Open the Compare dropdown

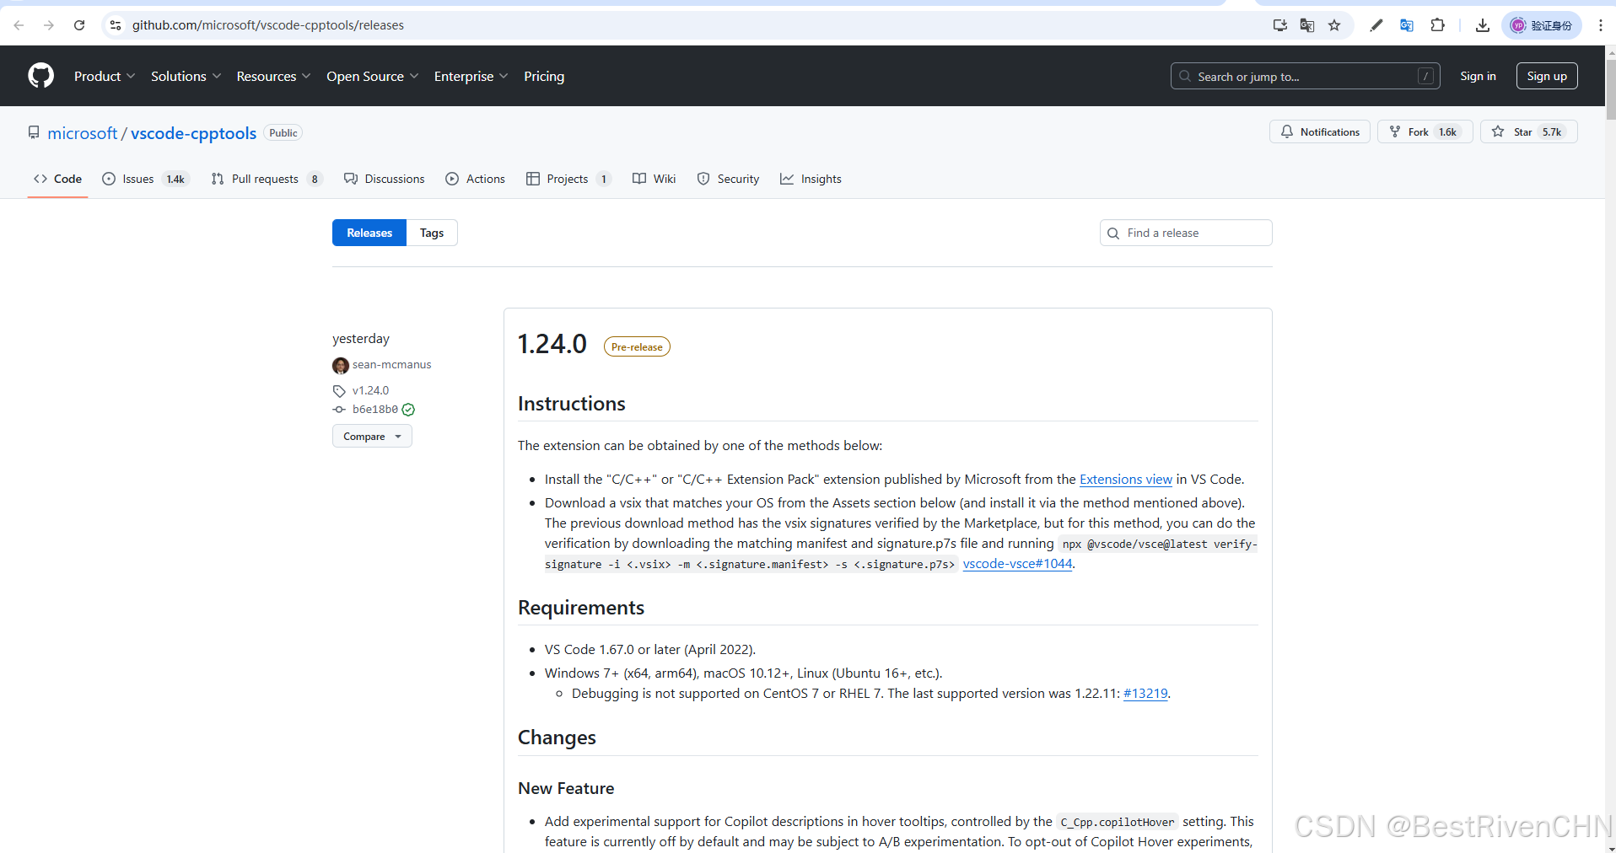(372, 436)
